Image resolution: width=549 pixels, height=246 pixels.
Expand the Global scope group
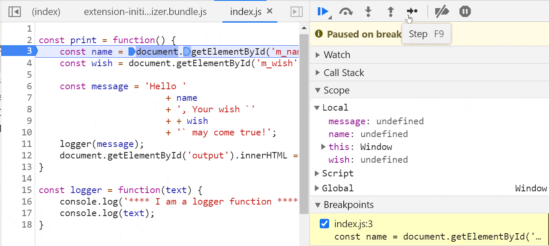(317, 188)
